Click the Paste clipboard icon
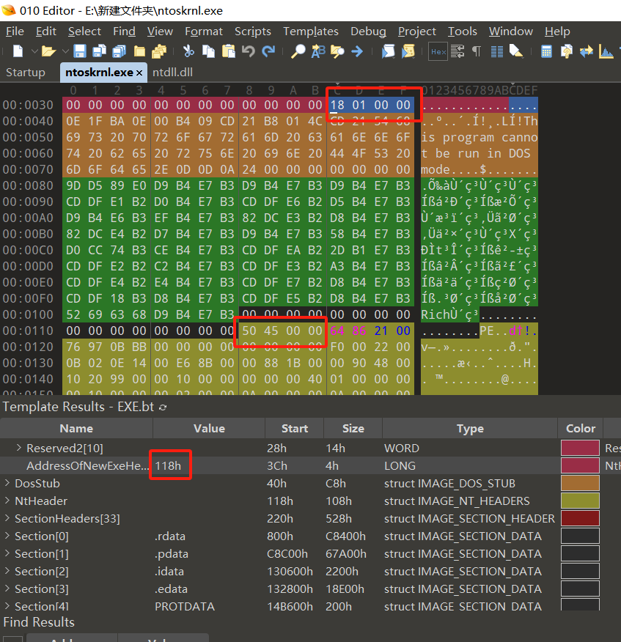Screen dimensions: 621x642 click(x=229, y=51)
